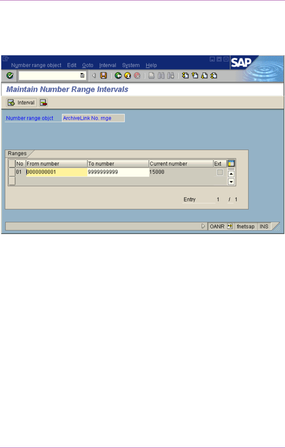This screenshot has width=285, height=448.
Task: Click the To number field 9999999999
Action: tap(118, 172)
